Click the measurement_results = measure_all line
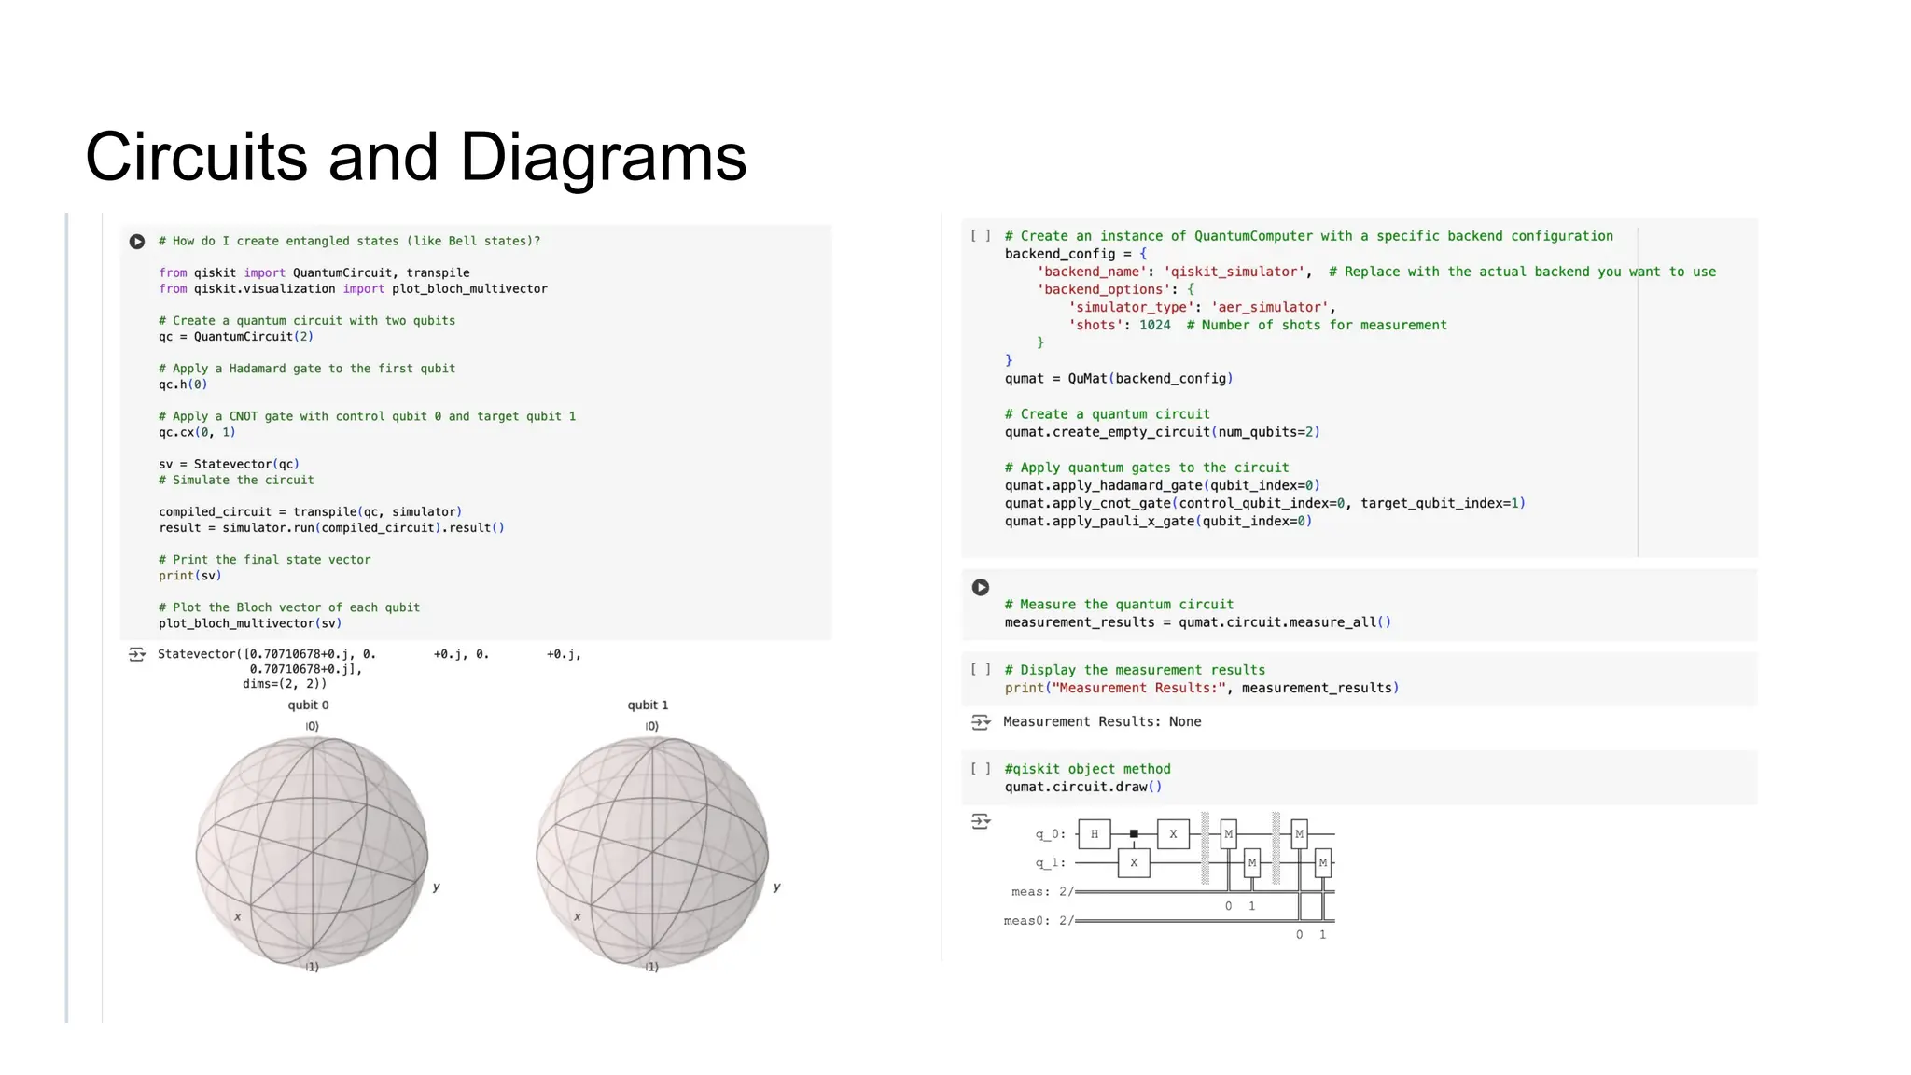The width and height of the screenshot is (1911, 1075). coord(1197,622)
